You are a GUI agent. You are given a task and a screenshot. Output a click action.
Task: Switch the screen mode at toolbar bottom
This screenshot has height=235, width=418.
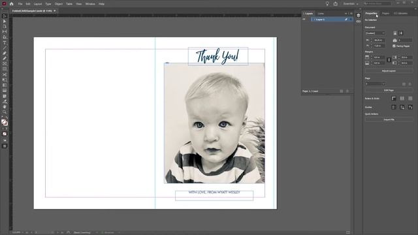click(x=5, y=146)
